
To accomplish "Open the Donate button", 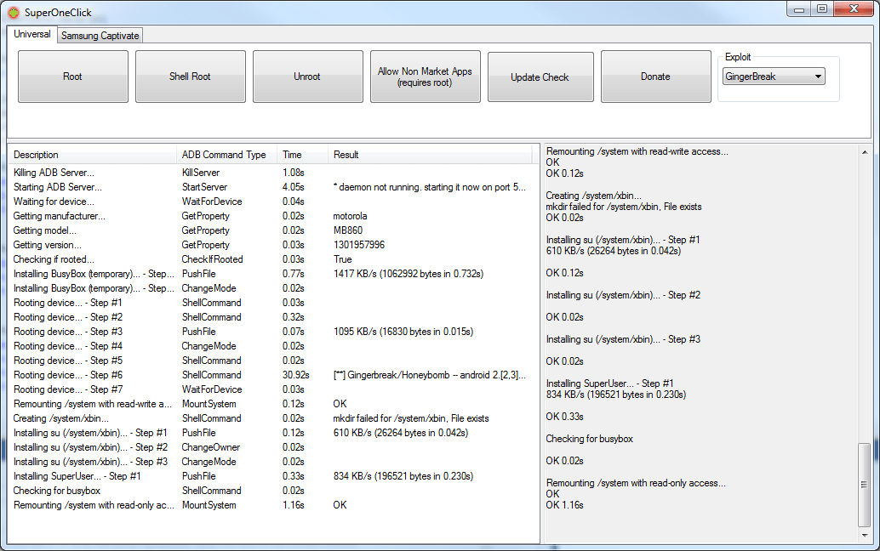I will (x=655, y=77).
